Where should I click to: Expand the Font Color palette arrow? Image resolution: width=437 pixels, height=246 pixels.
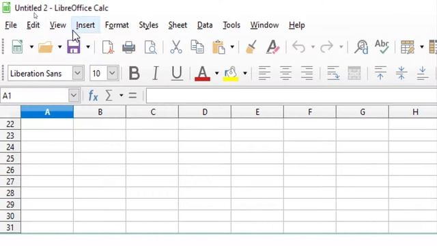tap(216, 73)
